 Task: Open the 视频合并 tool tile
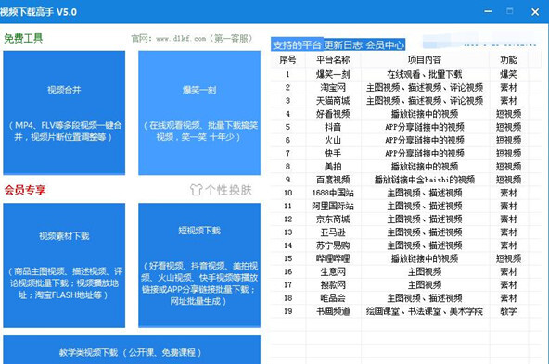point(64,113)
